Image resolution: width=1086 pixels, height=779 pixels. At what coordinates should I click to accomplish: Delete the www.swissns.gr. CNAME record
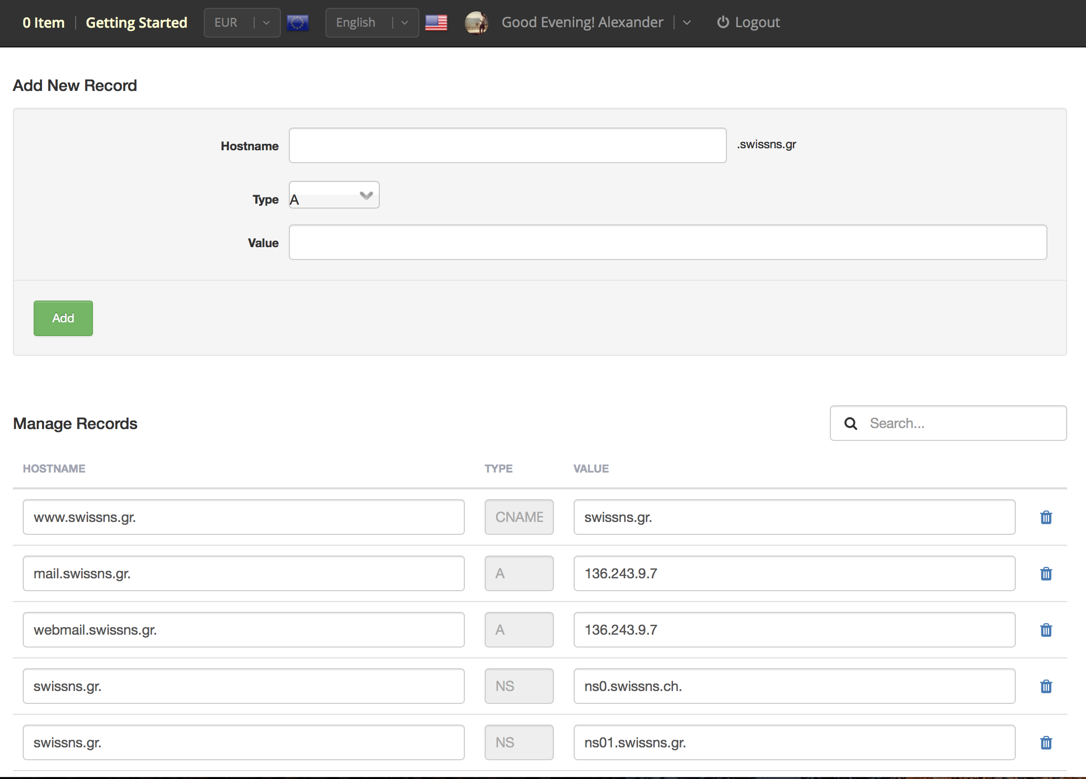(x=1046, y=518)
